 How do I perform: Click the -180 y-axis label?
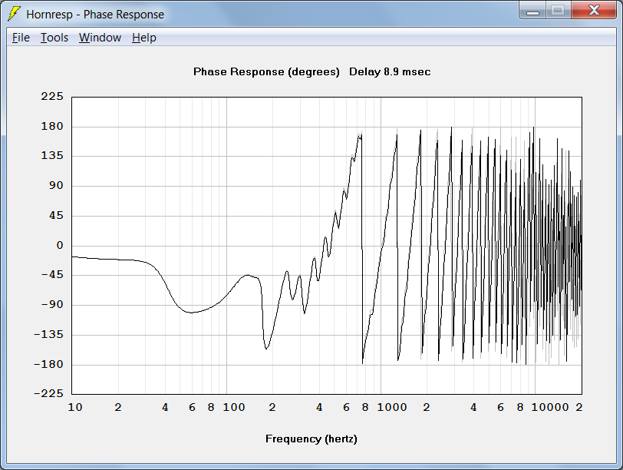(x=48, y=364)
